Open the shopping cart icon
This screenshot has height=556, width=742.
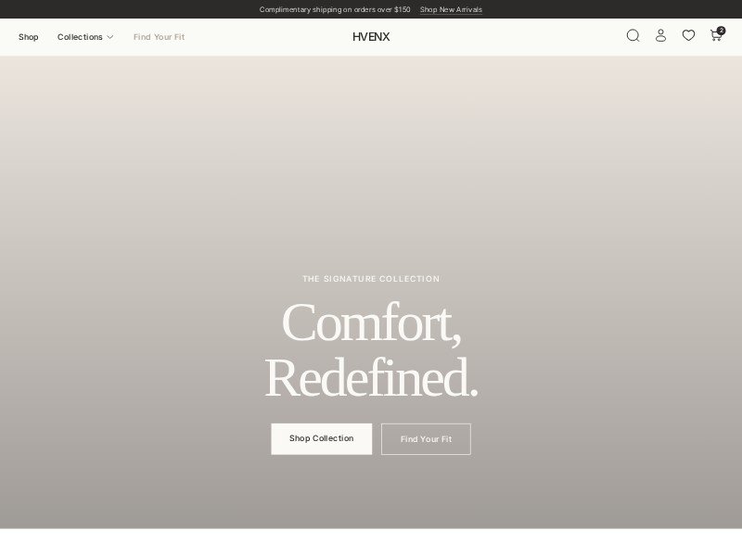(715, 36)
